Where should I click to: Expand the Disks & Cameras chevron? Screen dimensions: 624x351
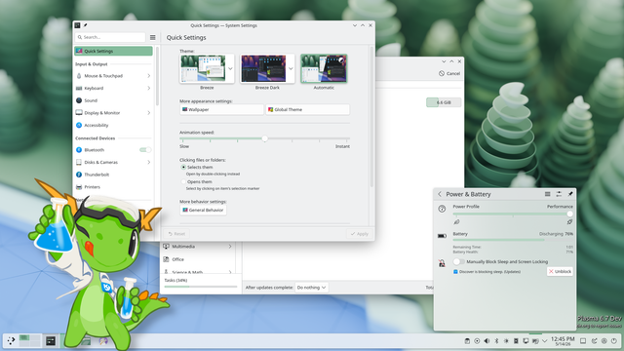pos(149,162)
